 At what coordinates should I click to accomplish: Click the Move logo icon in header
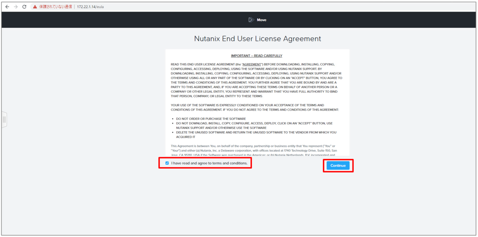pos(251,20)
